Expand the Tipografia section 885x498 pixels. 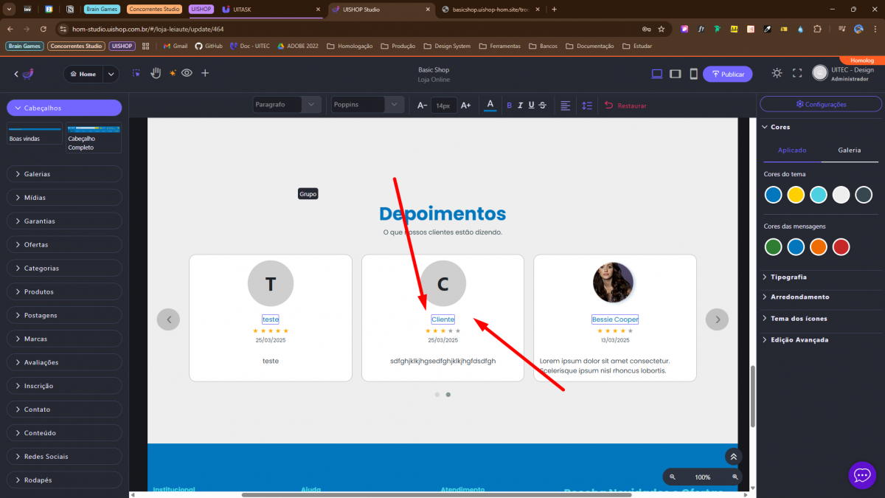[x=788, y=277]
